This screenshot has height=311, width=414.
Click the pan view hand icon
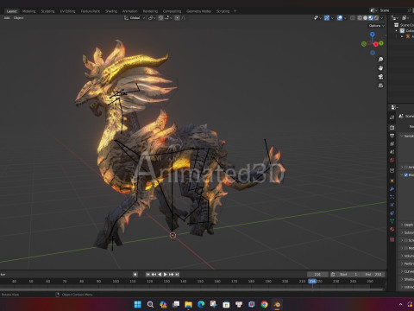point(380,68)
